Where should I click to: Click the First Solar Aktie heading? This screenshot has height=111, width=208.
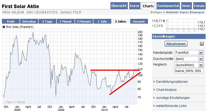(20, 6)
